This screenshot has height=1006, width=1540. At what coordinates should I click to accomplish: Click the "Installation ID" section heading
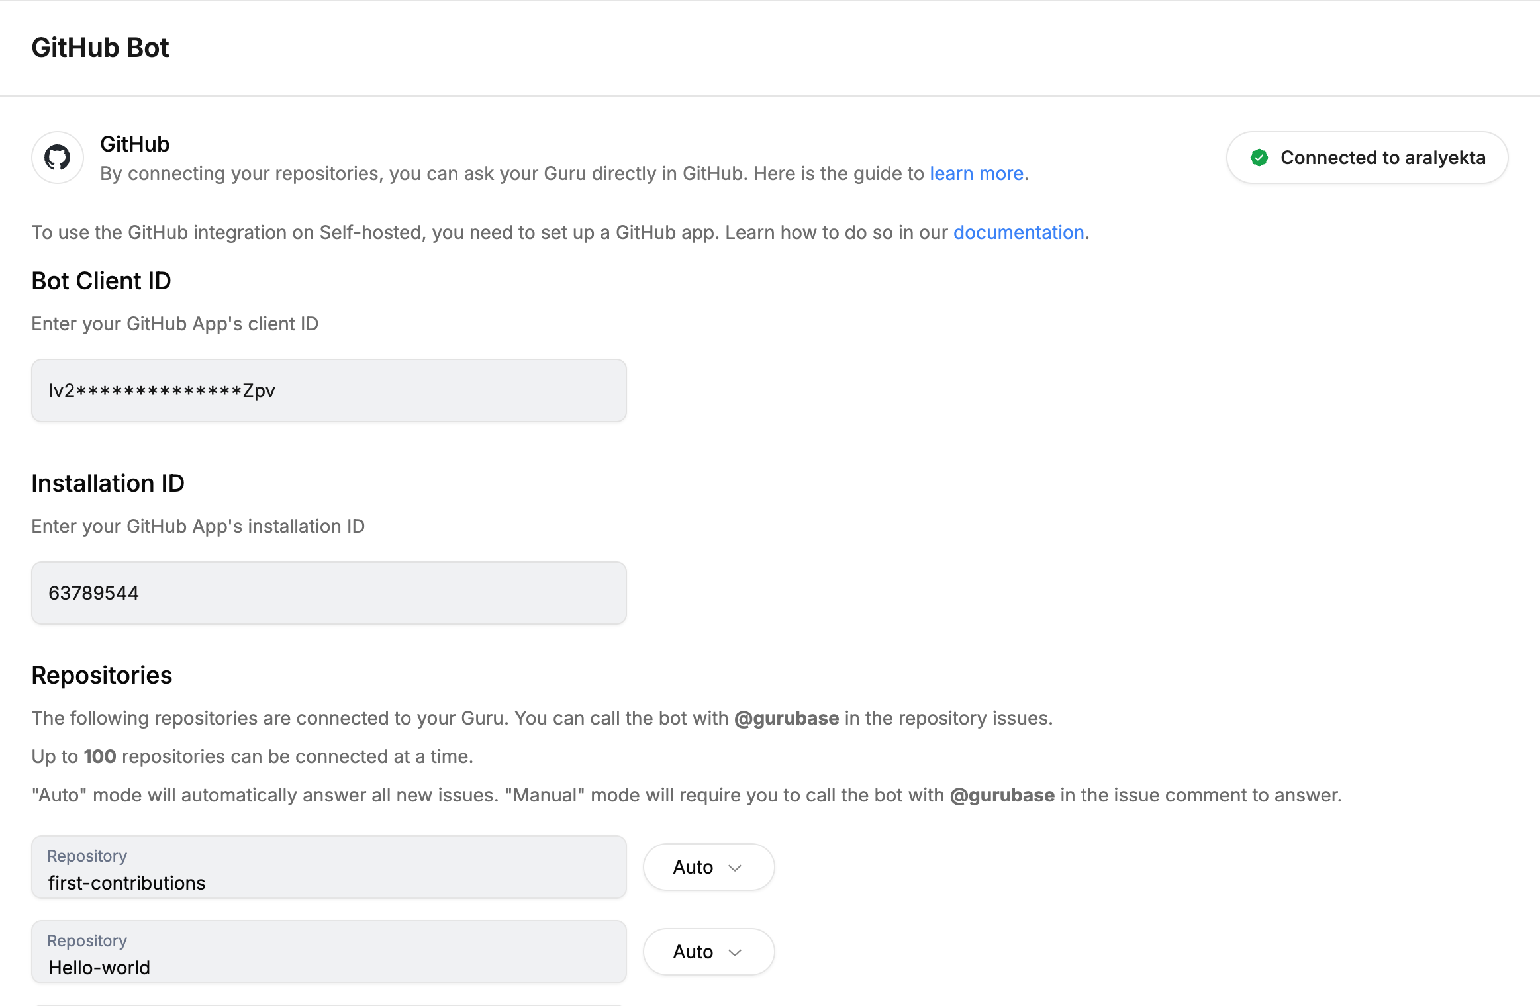point(107,483)
